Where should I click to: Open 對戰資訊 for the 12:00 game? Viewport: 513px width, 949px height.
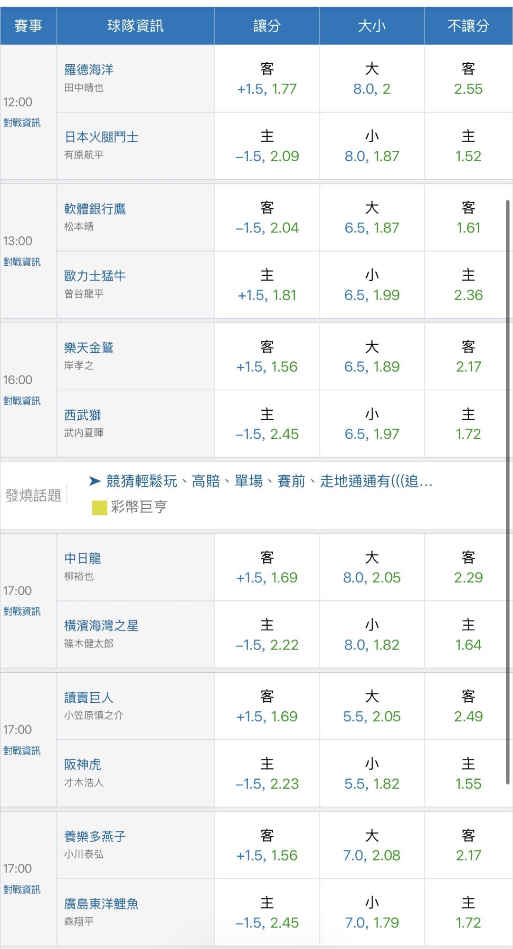coord(22,123)
